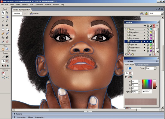Click Insert Layer icon in Timeline

[x=127, y=54]
